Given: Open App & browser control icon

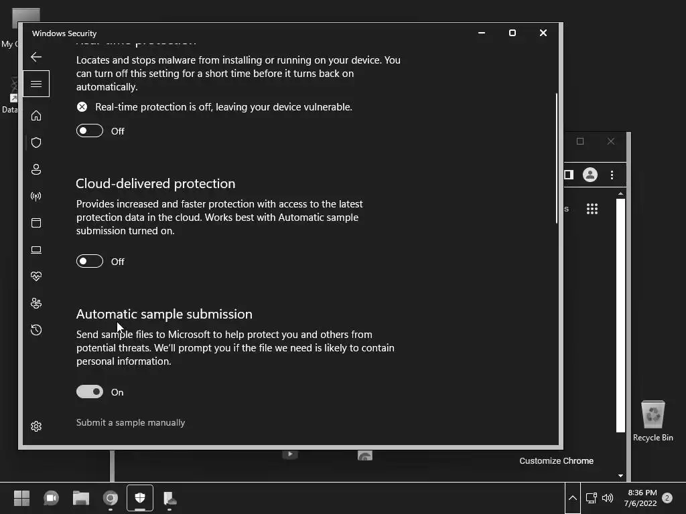Looking at the screenshot, I should tap(36, 223).
